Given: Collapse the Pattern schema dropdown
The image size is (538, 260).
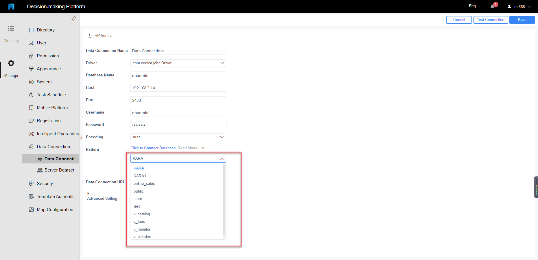Looking at the screenshot, I should click(222, 158).
